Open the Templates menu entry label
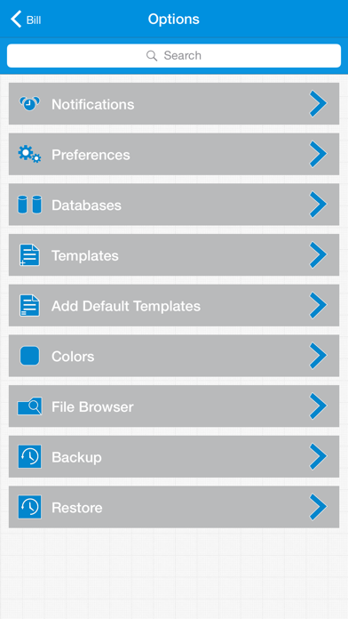 point(85,256)
